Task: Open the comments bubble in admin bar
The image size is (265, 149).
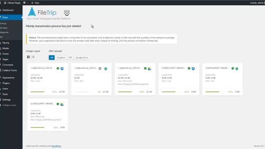Action: tap(24, 3)
